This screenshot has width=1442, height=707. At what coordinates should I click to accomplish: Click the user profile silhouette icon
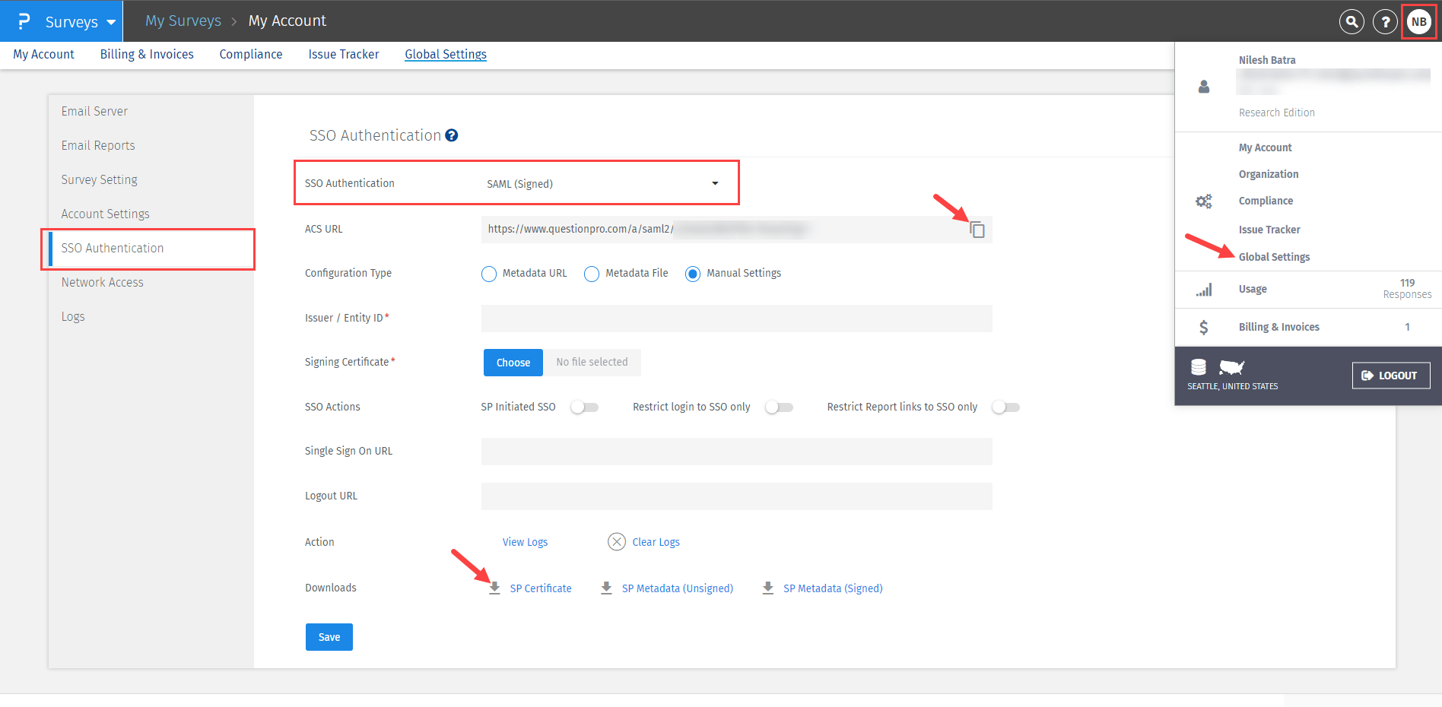1204,87
